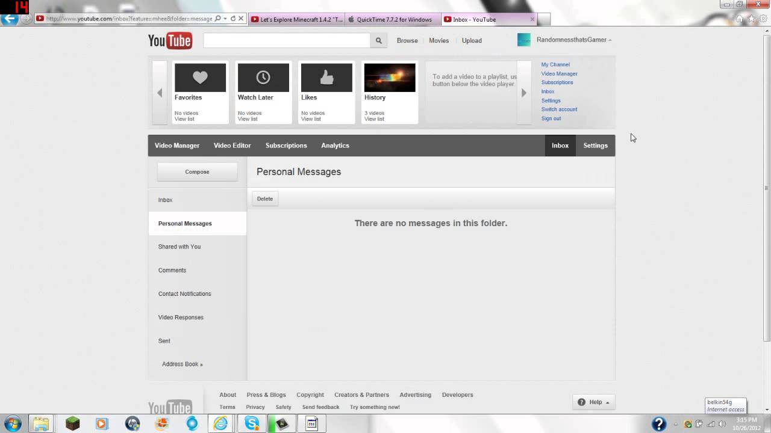Open the Video Editor nav tab
This screenshot has width=771, height=433.
point(232,146)
